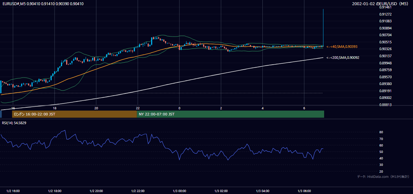This screenshot has width=413, height=194.
Task: Click the 1/3 04:00 bottom time label
Action: click(263, 191)
